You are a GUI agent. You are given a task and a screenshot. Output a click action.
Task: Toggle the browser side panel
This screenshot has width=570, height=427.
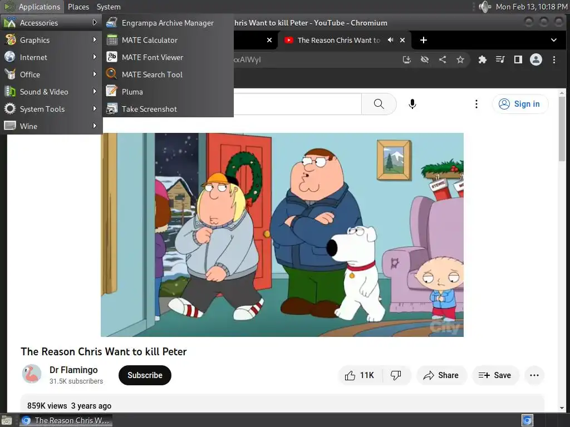click(x=518, y=59)
